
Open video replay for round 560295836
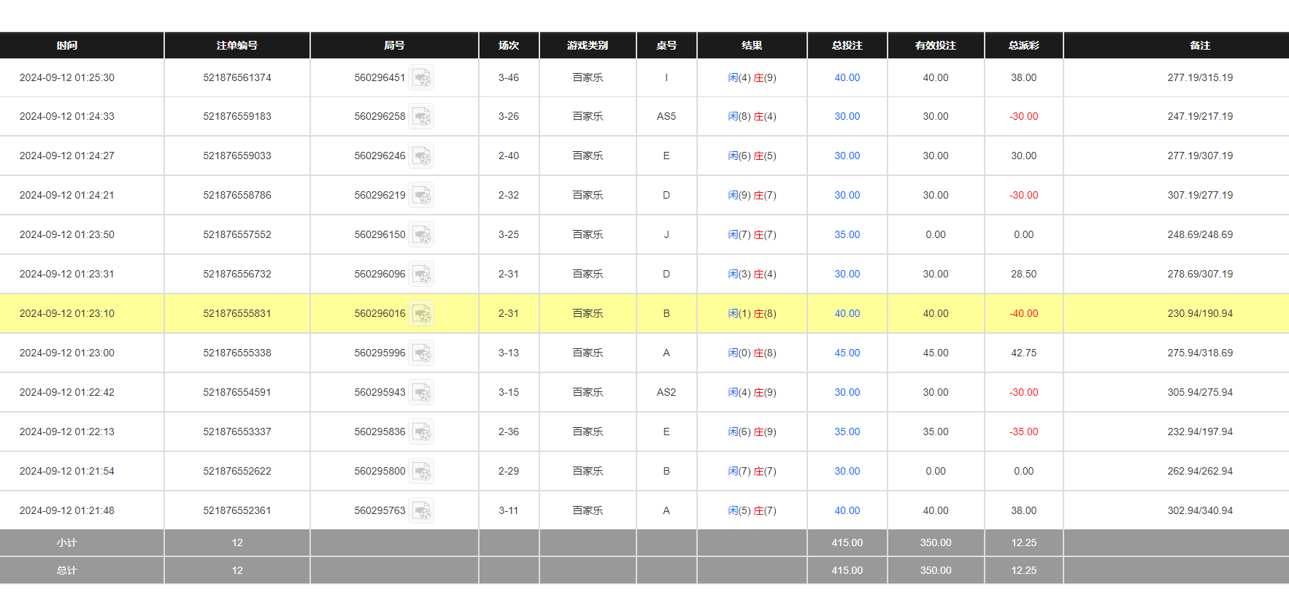coord(421,432)
